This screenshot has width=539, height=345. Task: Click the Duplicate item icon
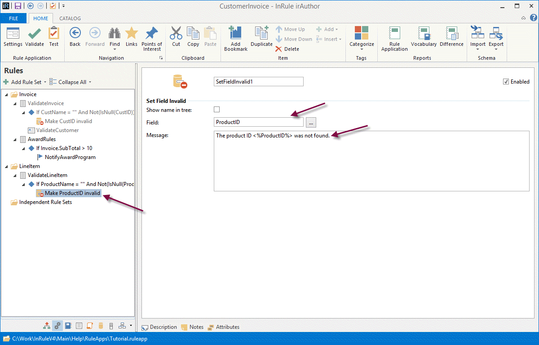point(261,34)
